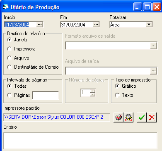
Task: Click the Arquivo de saída browse button
Action: tap(153, 71)
